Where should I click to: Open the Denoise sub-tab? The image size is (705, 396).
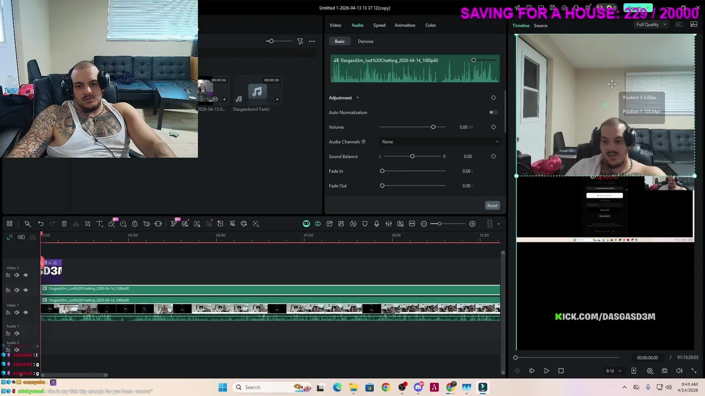pyautogui.click(x=366, y=41)
